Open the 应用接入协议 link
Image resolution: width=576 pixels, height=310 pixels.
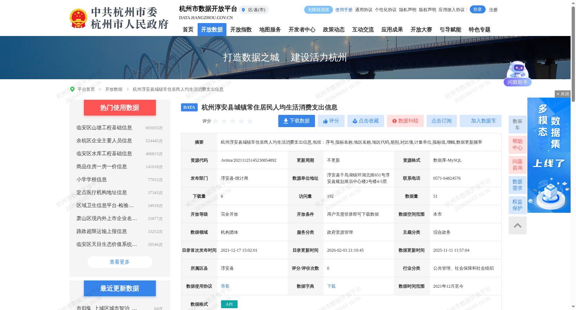451,10
